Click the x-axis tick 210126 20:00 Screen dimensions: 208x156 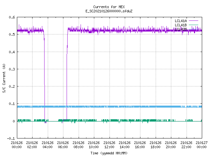[x=171, y=145]
